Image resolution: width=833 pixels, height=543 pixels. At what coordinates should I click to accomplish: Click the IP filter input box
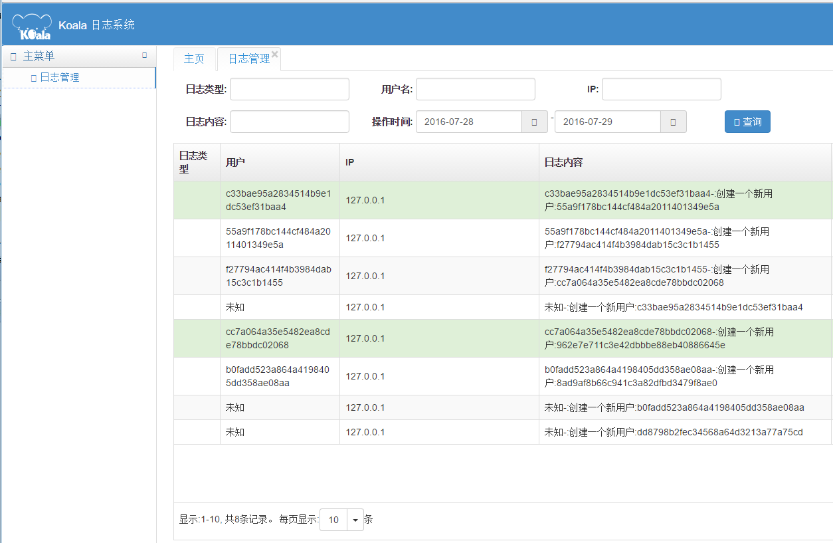tap(661, 89)
